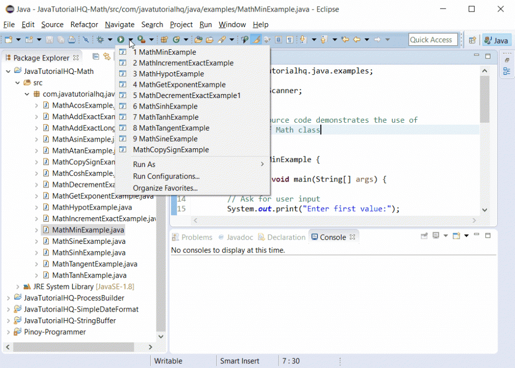
Task: Switch to the Problems tab
Action: coord(196,237)
